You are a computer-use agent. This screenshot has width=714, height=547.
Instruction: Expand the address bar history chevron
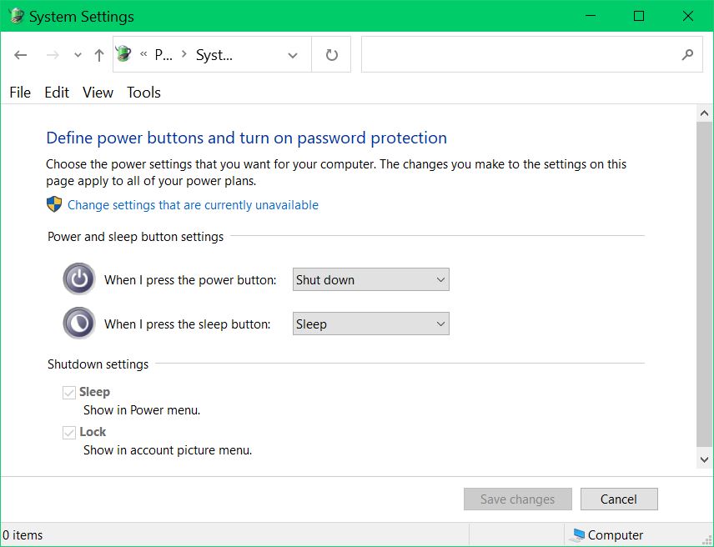click(x=292, y=55)
